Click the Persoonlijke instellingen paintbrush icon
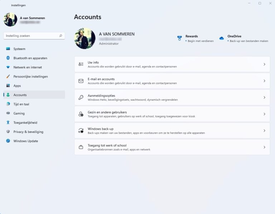275x214 pixels. [x=8, y=76]
